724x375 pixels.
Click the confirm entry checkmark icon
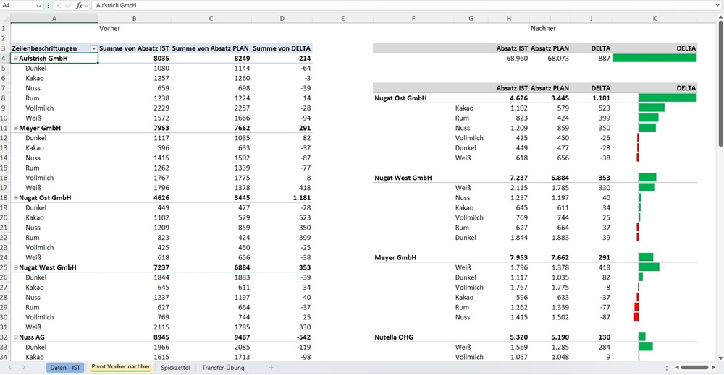pos(68,6)
